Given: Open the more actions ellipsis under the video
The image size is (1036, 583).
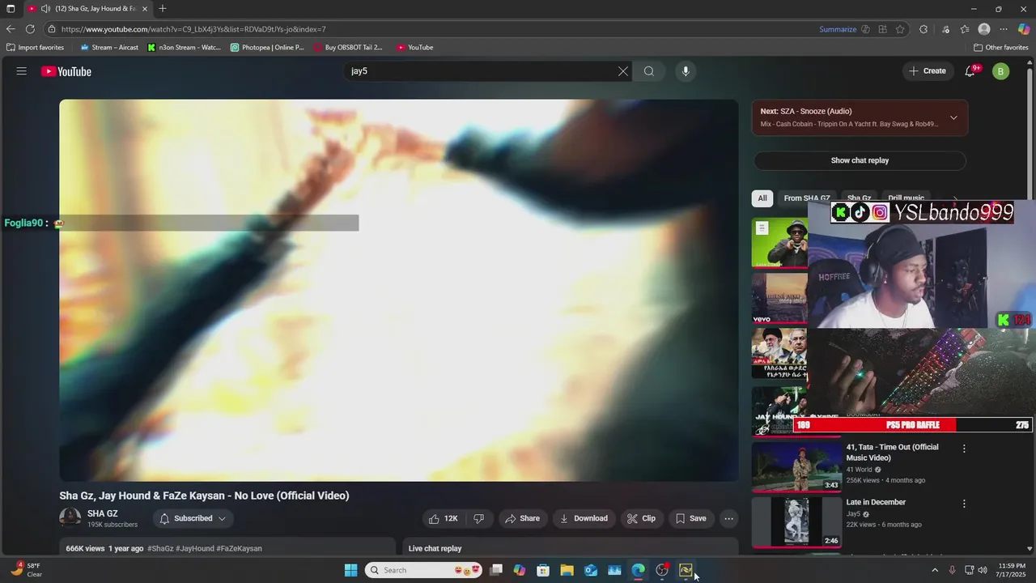Looking at the screenshot, I should [x=729, y=518].
